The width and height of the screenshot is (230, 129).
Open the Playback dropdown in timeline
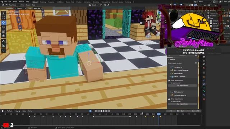click(x=10, y=111)
